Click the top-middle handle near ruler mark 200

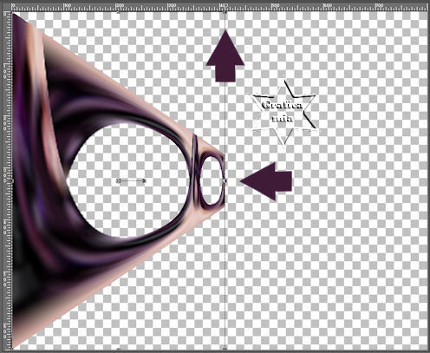pos(118,12)
